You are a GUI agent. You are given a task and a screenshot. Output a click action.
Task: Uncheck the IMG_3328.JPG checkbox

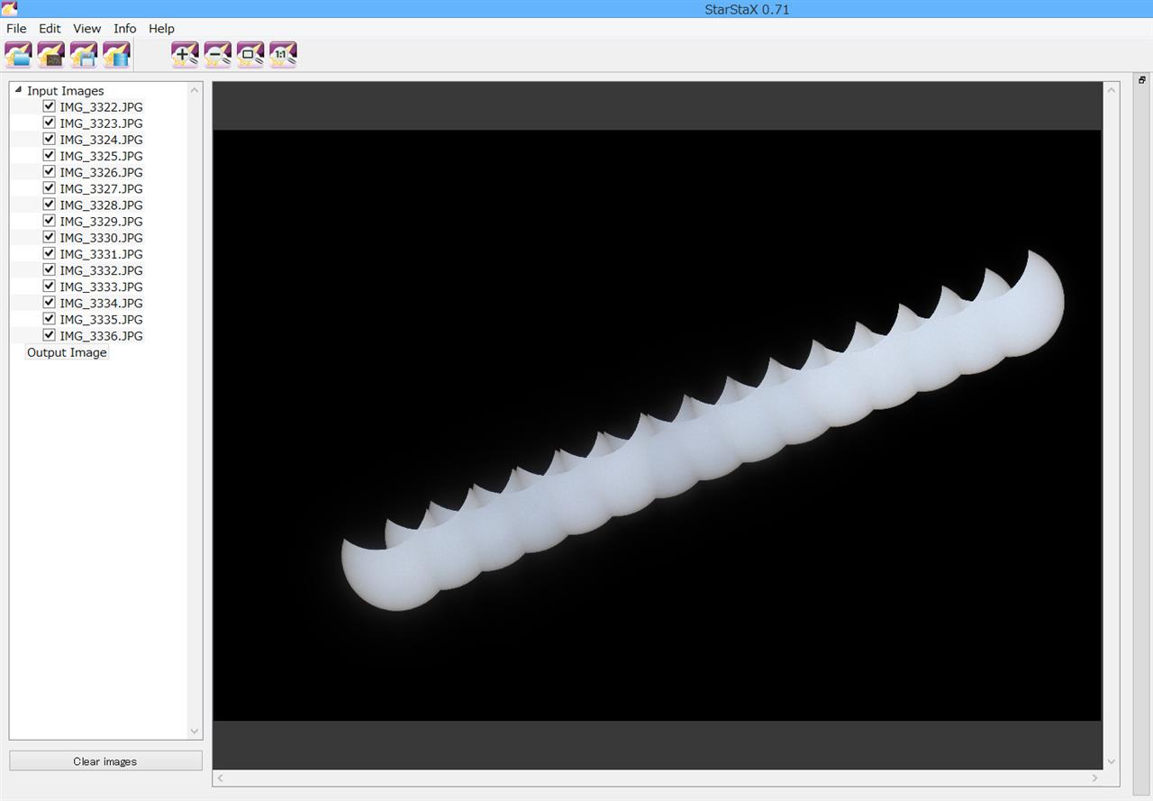[x=49, y=205]
